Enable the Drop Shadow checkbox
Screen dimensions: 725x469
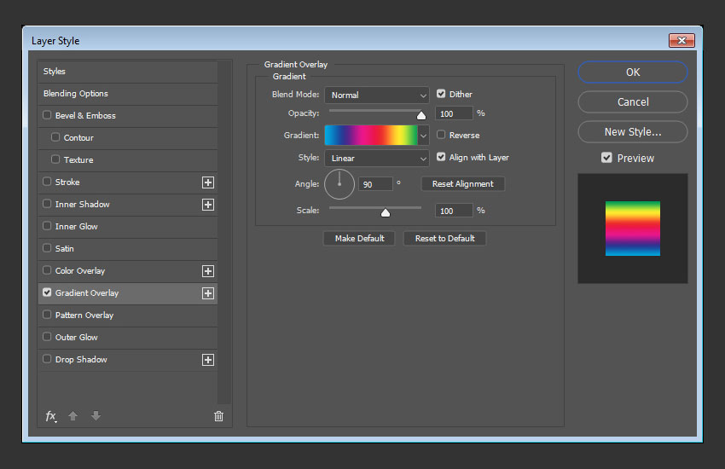[x=47, y=358]
